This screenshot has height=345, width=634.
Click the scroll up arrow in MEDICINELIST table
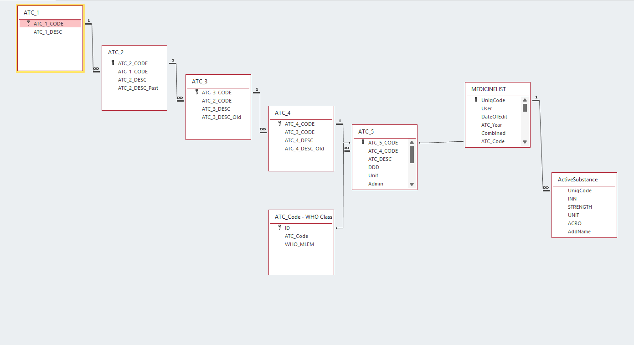(525, 100)
